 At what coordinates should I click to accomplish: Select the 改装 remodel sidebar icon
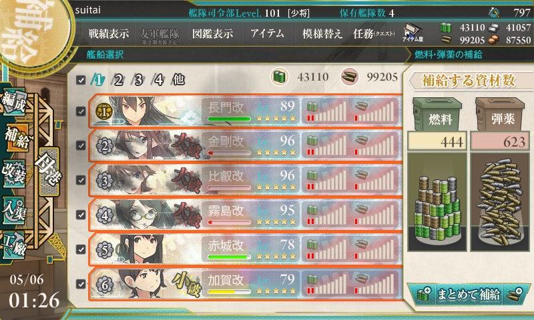point(13,173)
